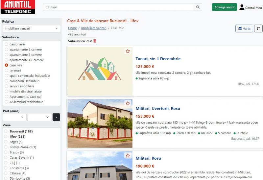Select the garsoniere radio option
Viewport: 263px width, 180px height.
pyautogui.click(x=6, y=44)
